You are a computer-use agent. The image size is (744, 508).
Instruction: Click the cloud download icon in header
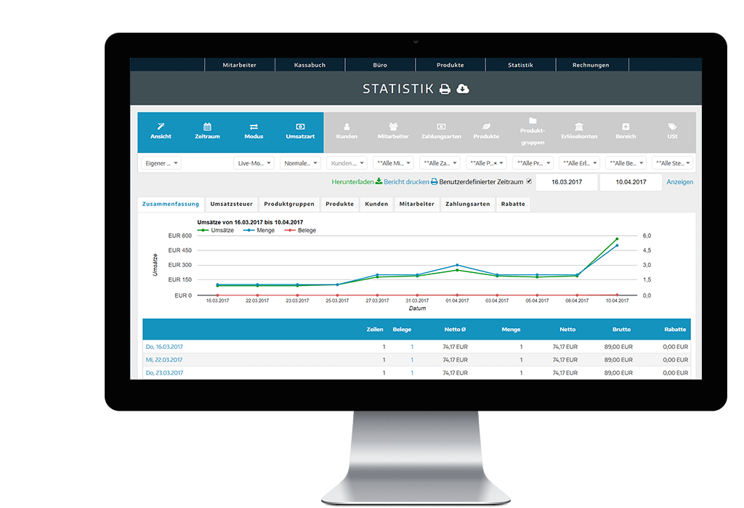pyautogui.click(x=464, y=87)
